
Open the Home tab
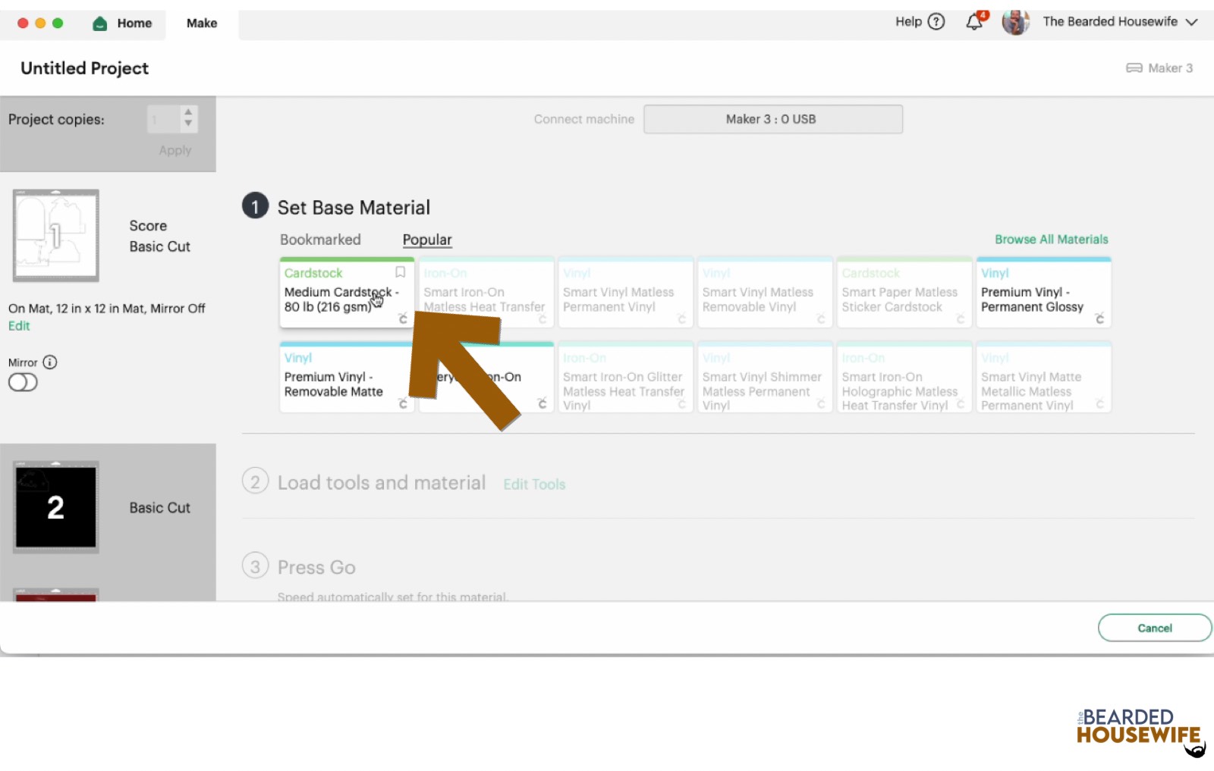tap(121, 24)
